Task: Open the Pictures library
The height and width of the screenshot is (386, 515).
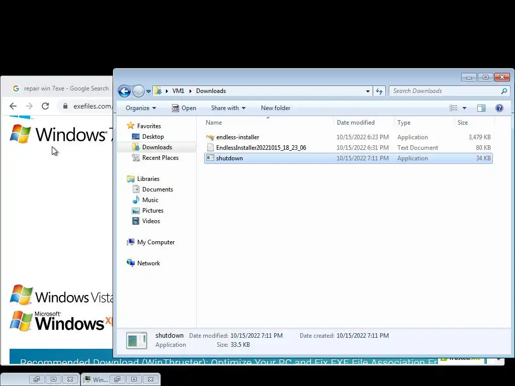Action: click(153, 211)
